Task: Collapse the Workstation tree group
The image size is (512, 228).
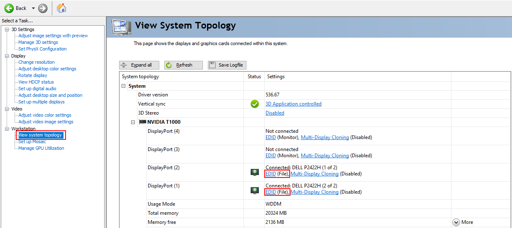Action: click(7, 129)
